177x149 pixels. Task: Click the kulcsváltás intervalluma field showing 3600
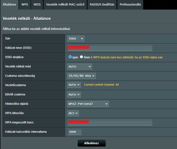[74, 132]
